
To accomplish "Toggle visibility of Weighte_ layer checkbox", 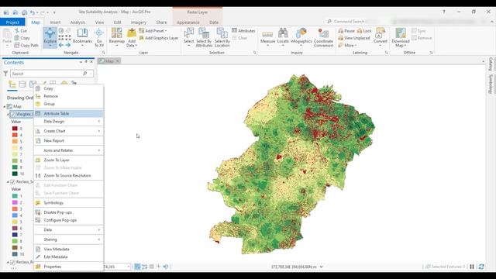I will click(x=12, y=114).
